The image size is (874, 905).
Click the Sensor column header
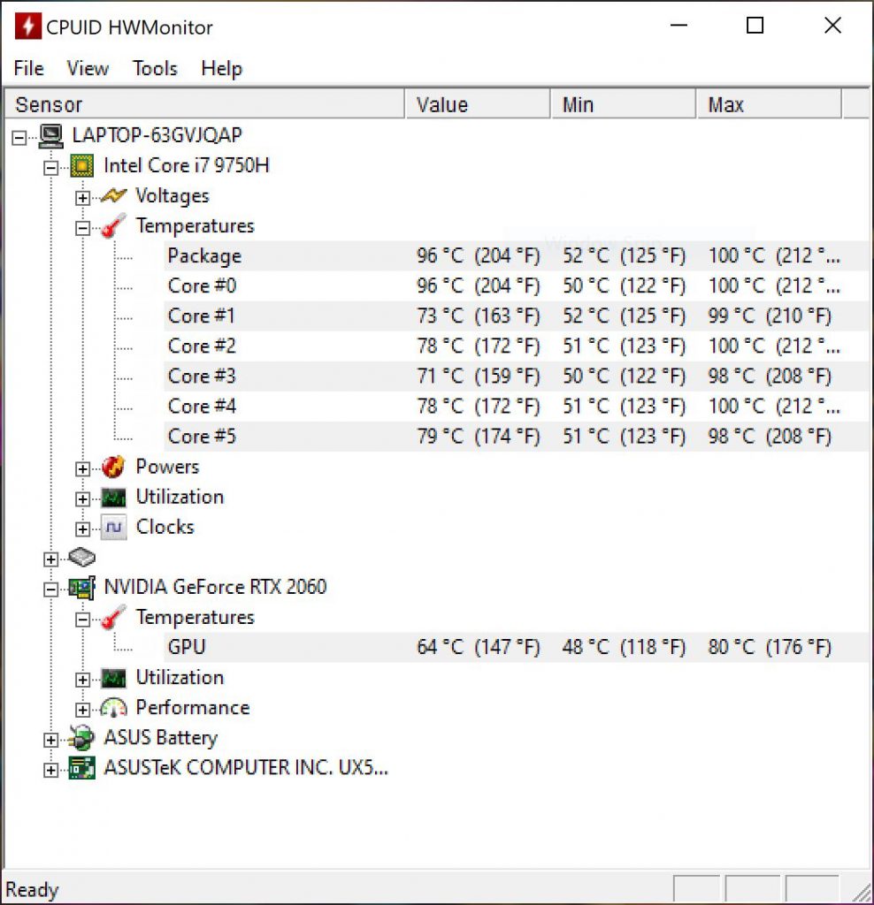coord(204,104)
